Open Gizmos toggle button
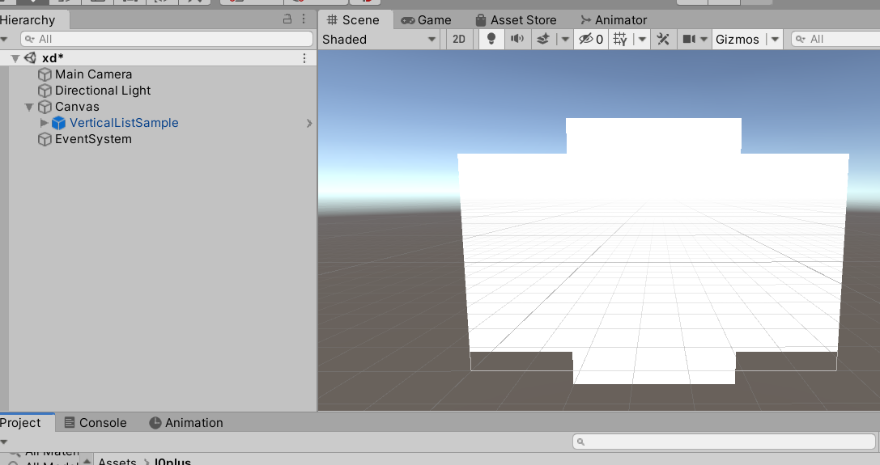This screenshot has width=880, height=465. tap(738, 40)
